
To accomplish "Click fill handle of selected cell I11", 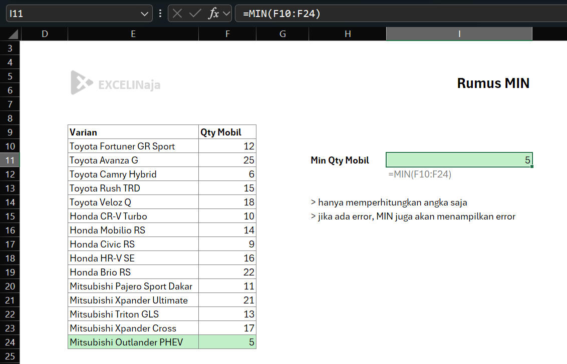I will pos(532,166).
